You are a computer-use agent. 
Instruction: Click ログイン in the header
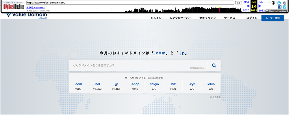[252, 18]
